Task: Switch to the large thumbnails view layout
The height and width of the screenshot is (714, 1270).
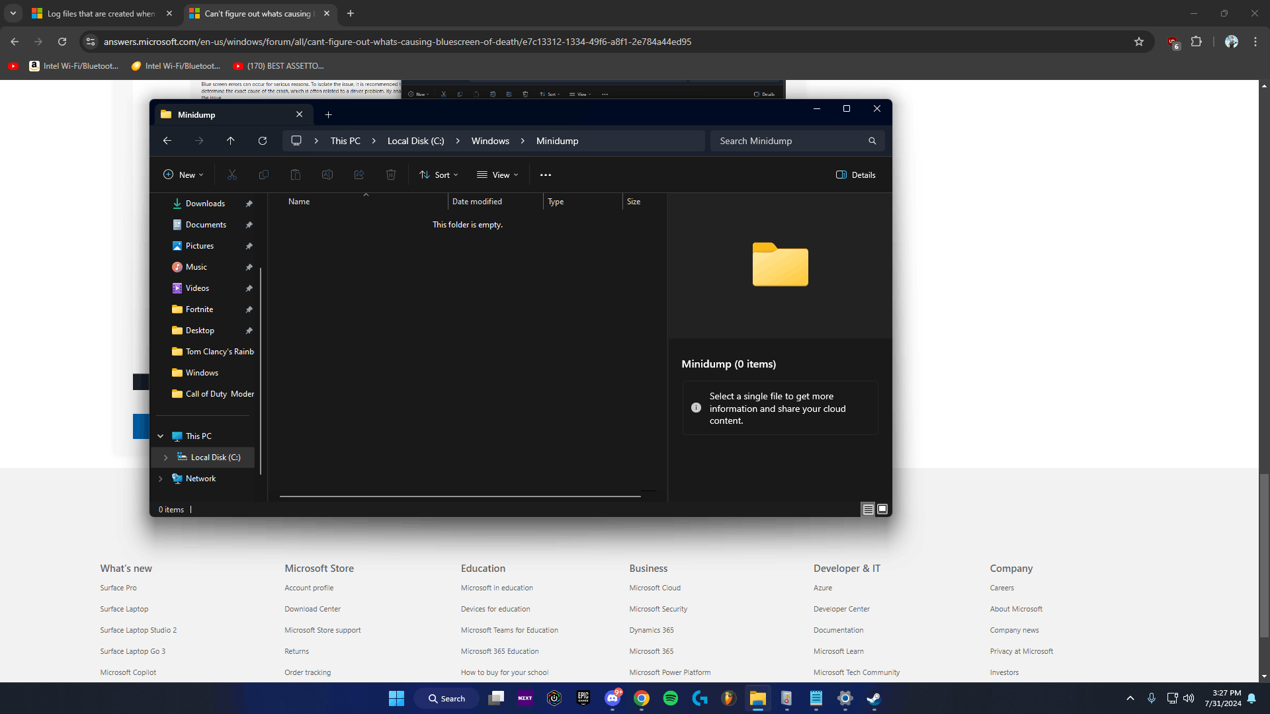Action: click(x=882, y=510)
